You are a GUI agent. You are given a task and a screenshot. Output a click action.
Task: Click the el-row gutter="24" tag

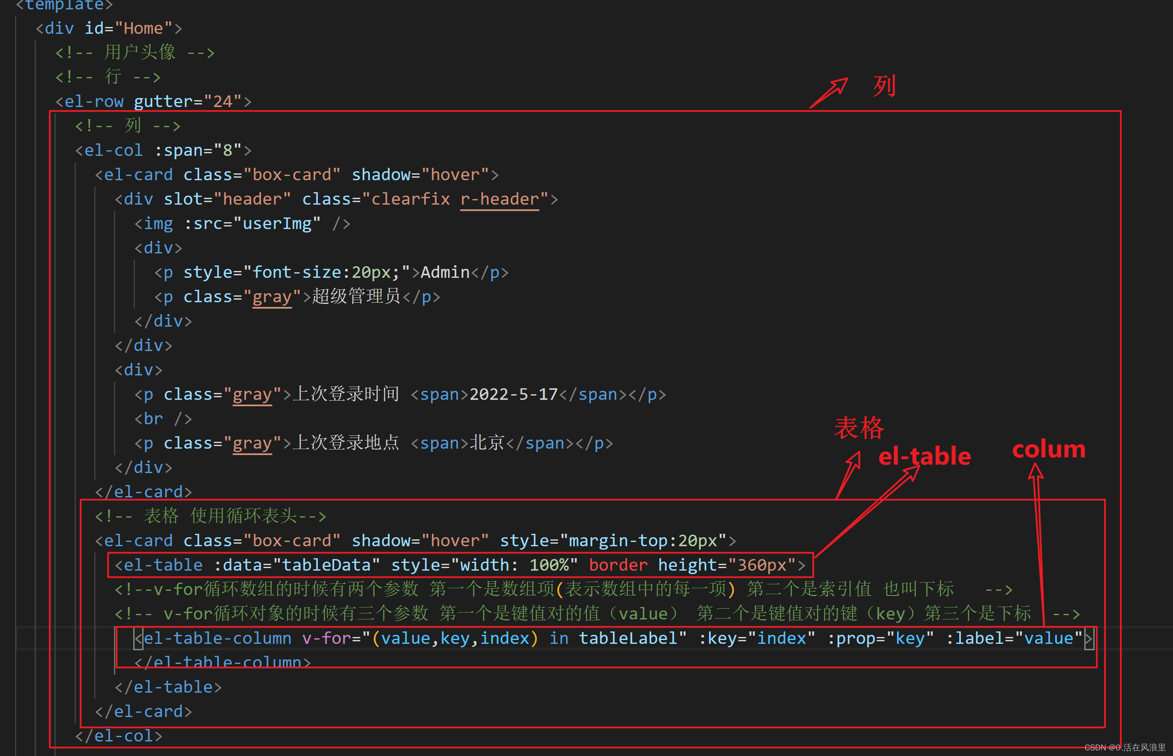pyautogui.click(x=153, y=101)
